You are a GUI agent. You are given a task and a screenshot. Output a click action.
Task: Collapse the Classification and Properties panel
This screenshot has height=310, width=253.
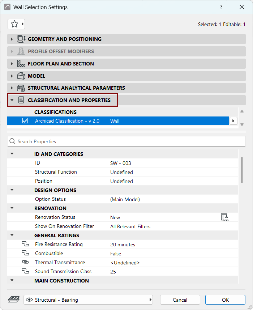coord(12,100)
